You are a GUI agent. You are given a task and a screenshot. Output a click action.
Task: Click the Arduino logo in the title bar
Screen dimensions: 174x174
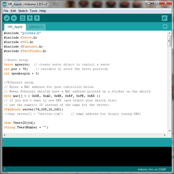pos(5,4)
